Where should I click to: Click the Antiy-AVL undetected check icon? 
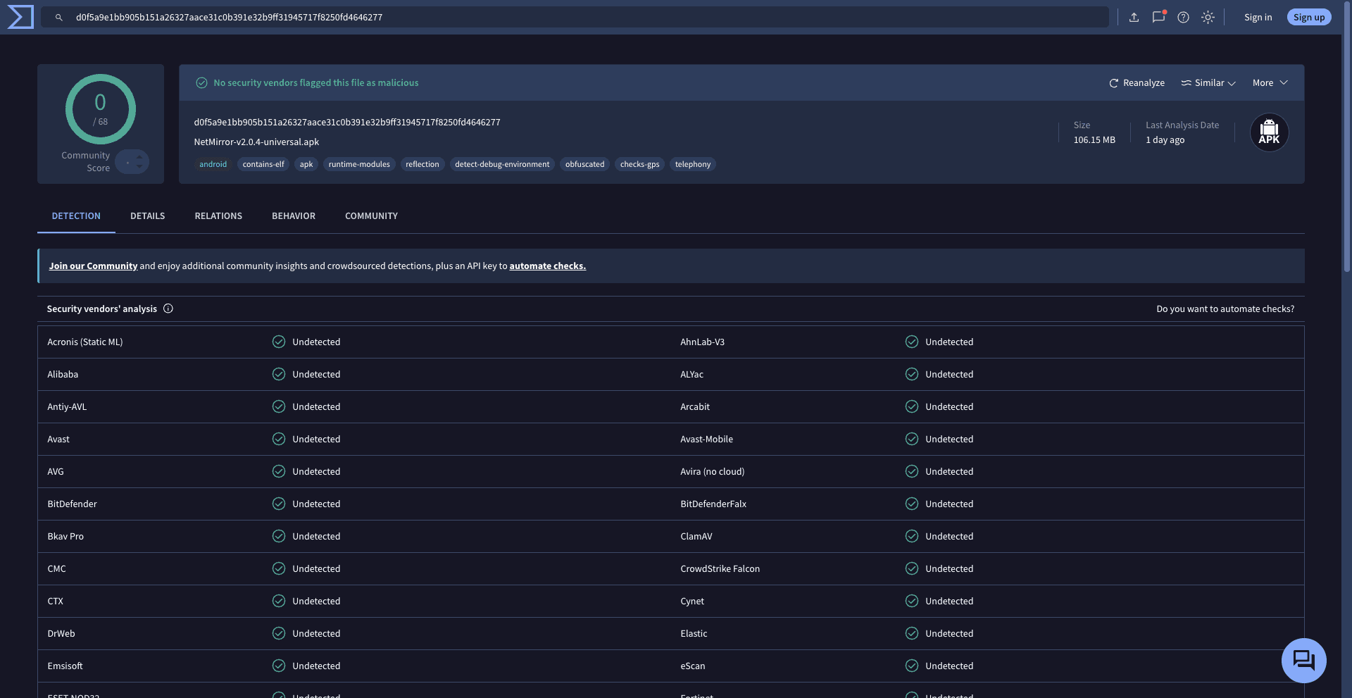click(279, 406)
